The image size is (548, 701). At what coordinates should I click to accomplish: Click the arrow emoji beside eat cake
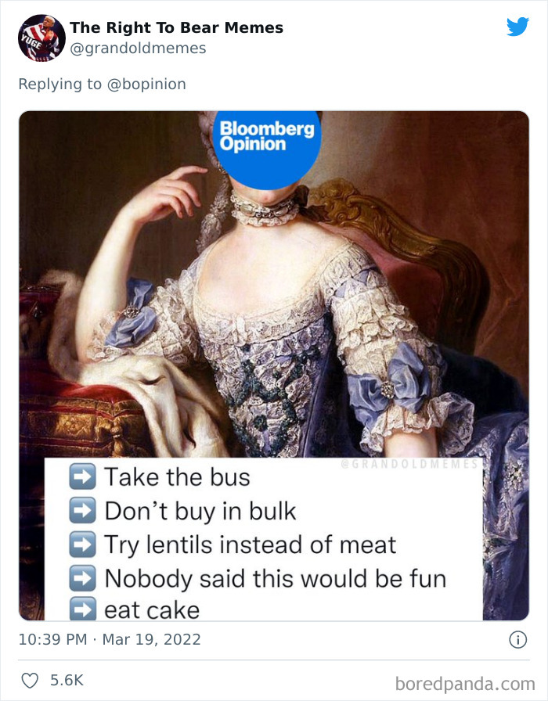coord(82,609)
